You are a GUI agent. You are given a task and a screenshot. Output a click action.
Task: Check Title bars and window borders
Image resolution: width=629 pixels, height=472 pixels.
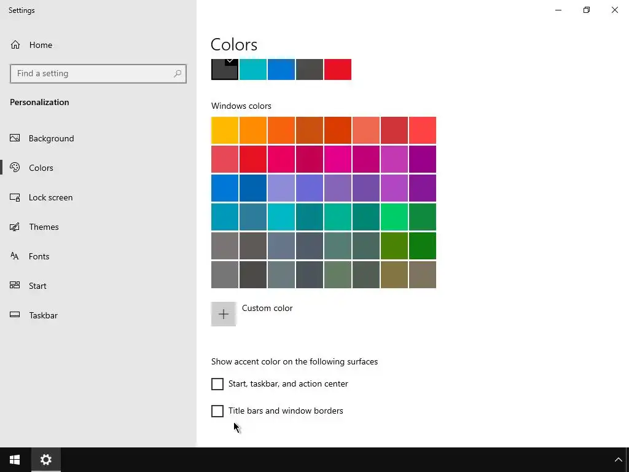[217, 411]
